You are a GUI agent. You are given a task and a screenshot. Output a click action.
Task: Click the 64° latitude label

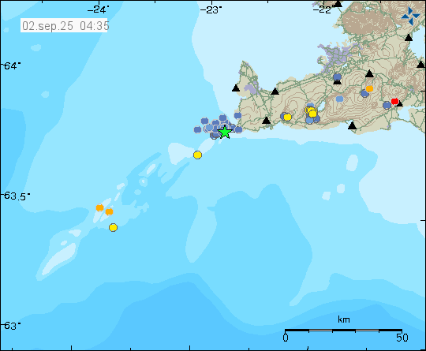click(x=11, y=65)
